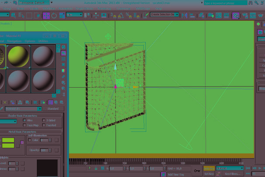Screen dimensions: 265x177
Task: Expand the material name dropdown
Action: pos(40,109)
